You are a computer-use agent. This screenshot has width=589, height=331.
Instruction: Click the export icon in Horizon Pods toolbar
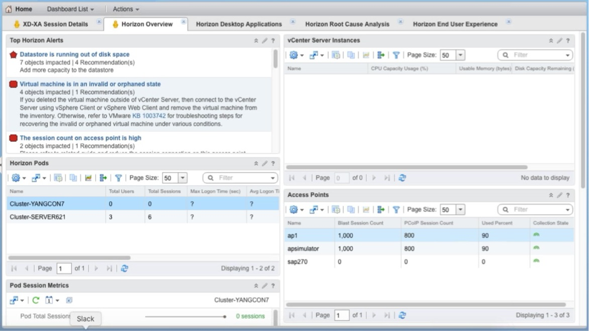(x=103, y=178)
